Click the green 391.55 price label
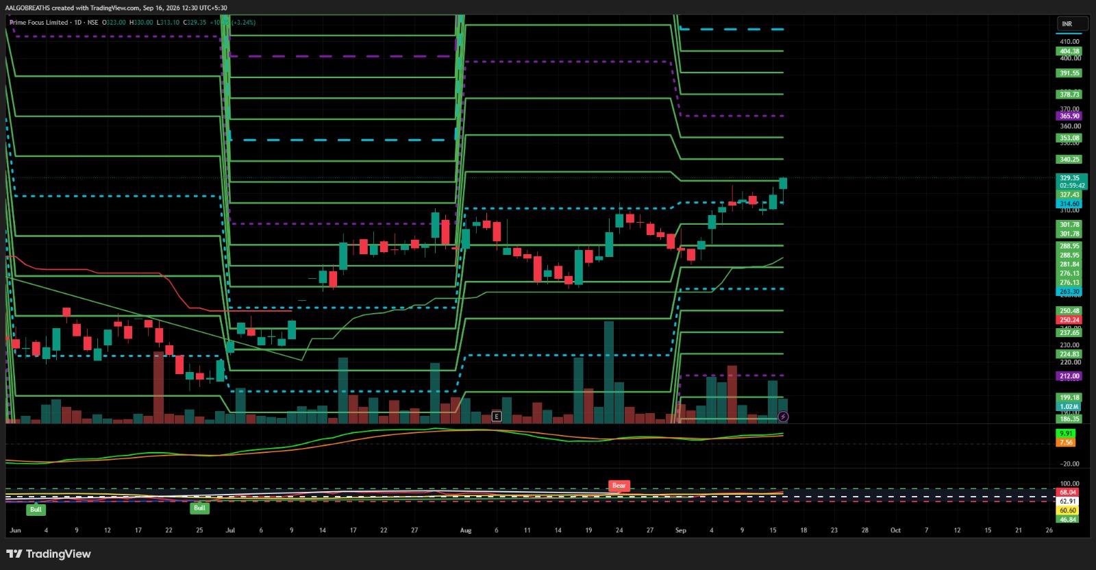 pos(1069,73)
